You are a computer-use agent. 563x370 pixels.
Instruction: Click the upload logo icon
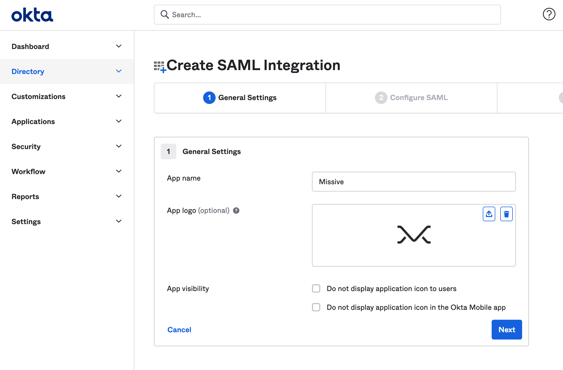(x=489, y=214)
